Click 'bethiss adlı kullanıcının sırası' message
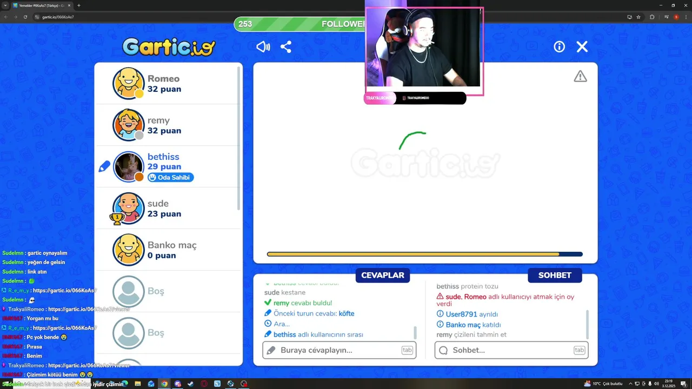 pyautogui.click(x=314, y=334)
